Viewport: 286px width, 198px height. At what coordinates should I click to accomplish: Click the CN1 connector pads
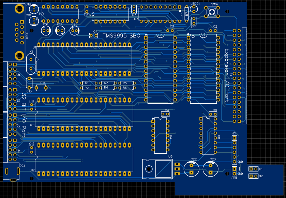[x=234, y=170]
